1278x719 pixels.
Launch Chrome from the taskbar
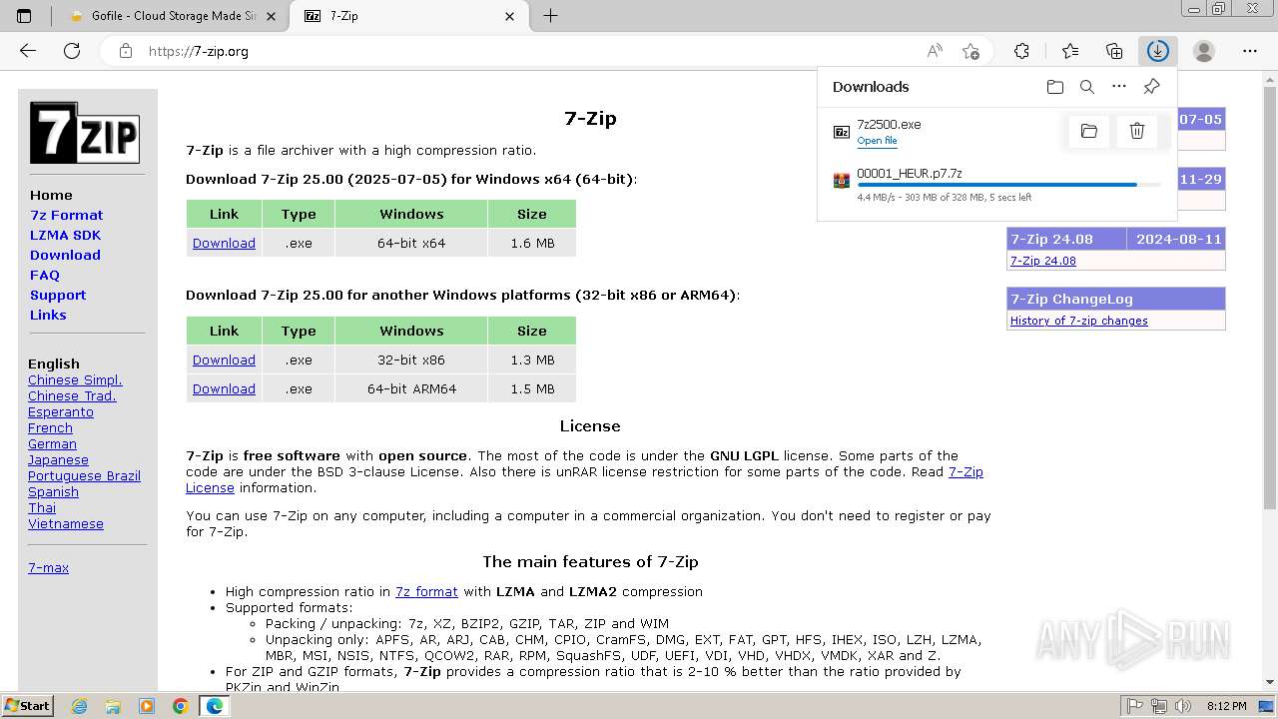(x=180, y=706)
